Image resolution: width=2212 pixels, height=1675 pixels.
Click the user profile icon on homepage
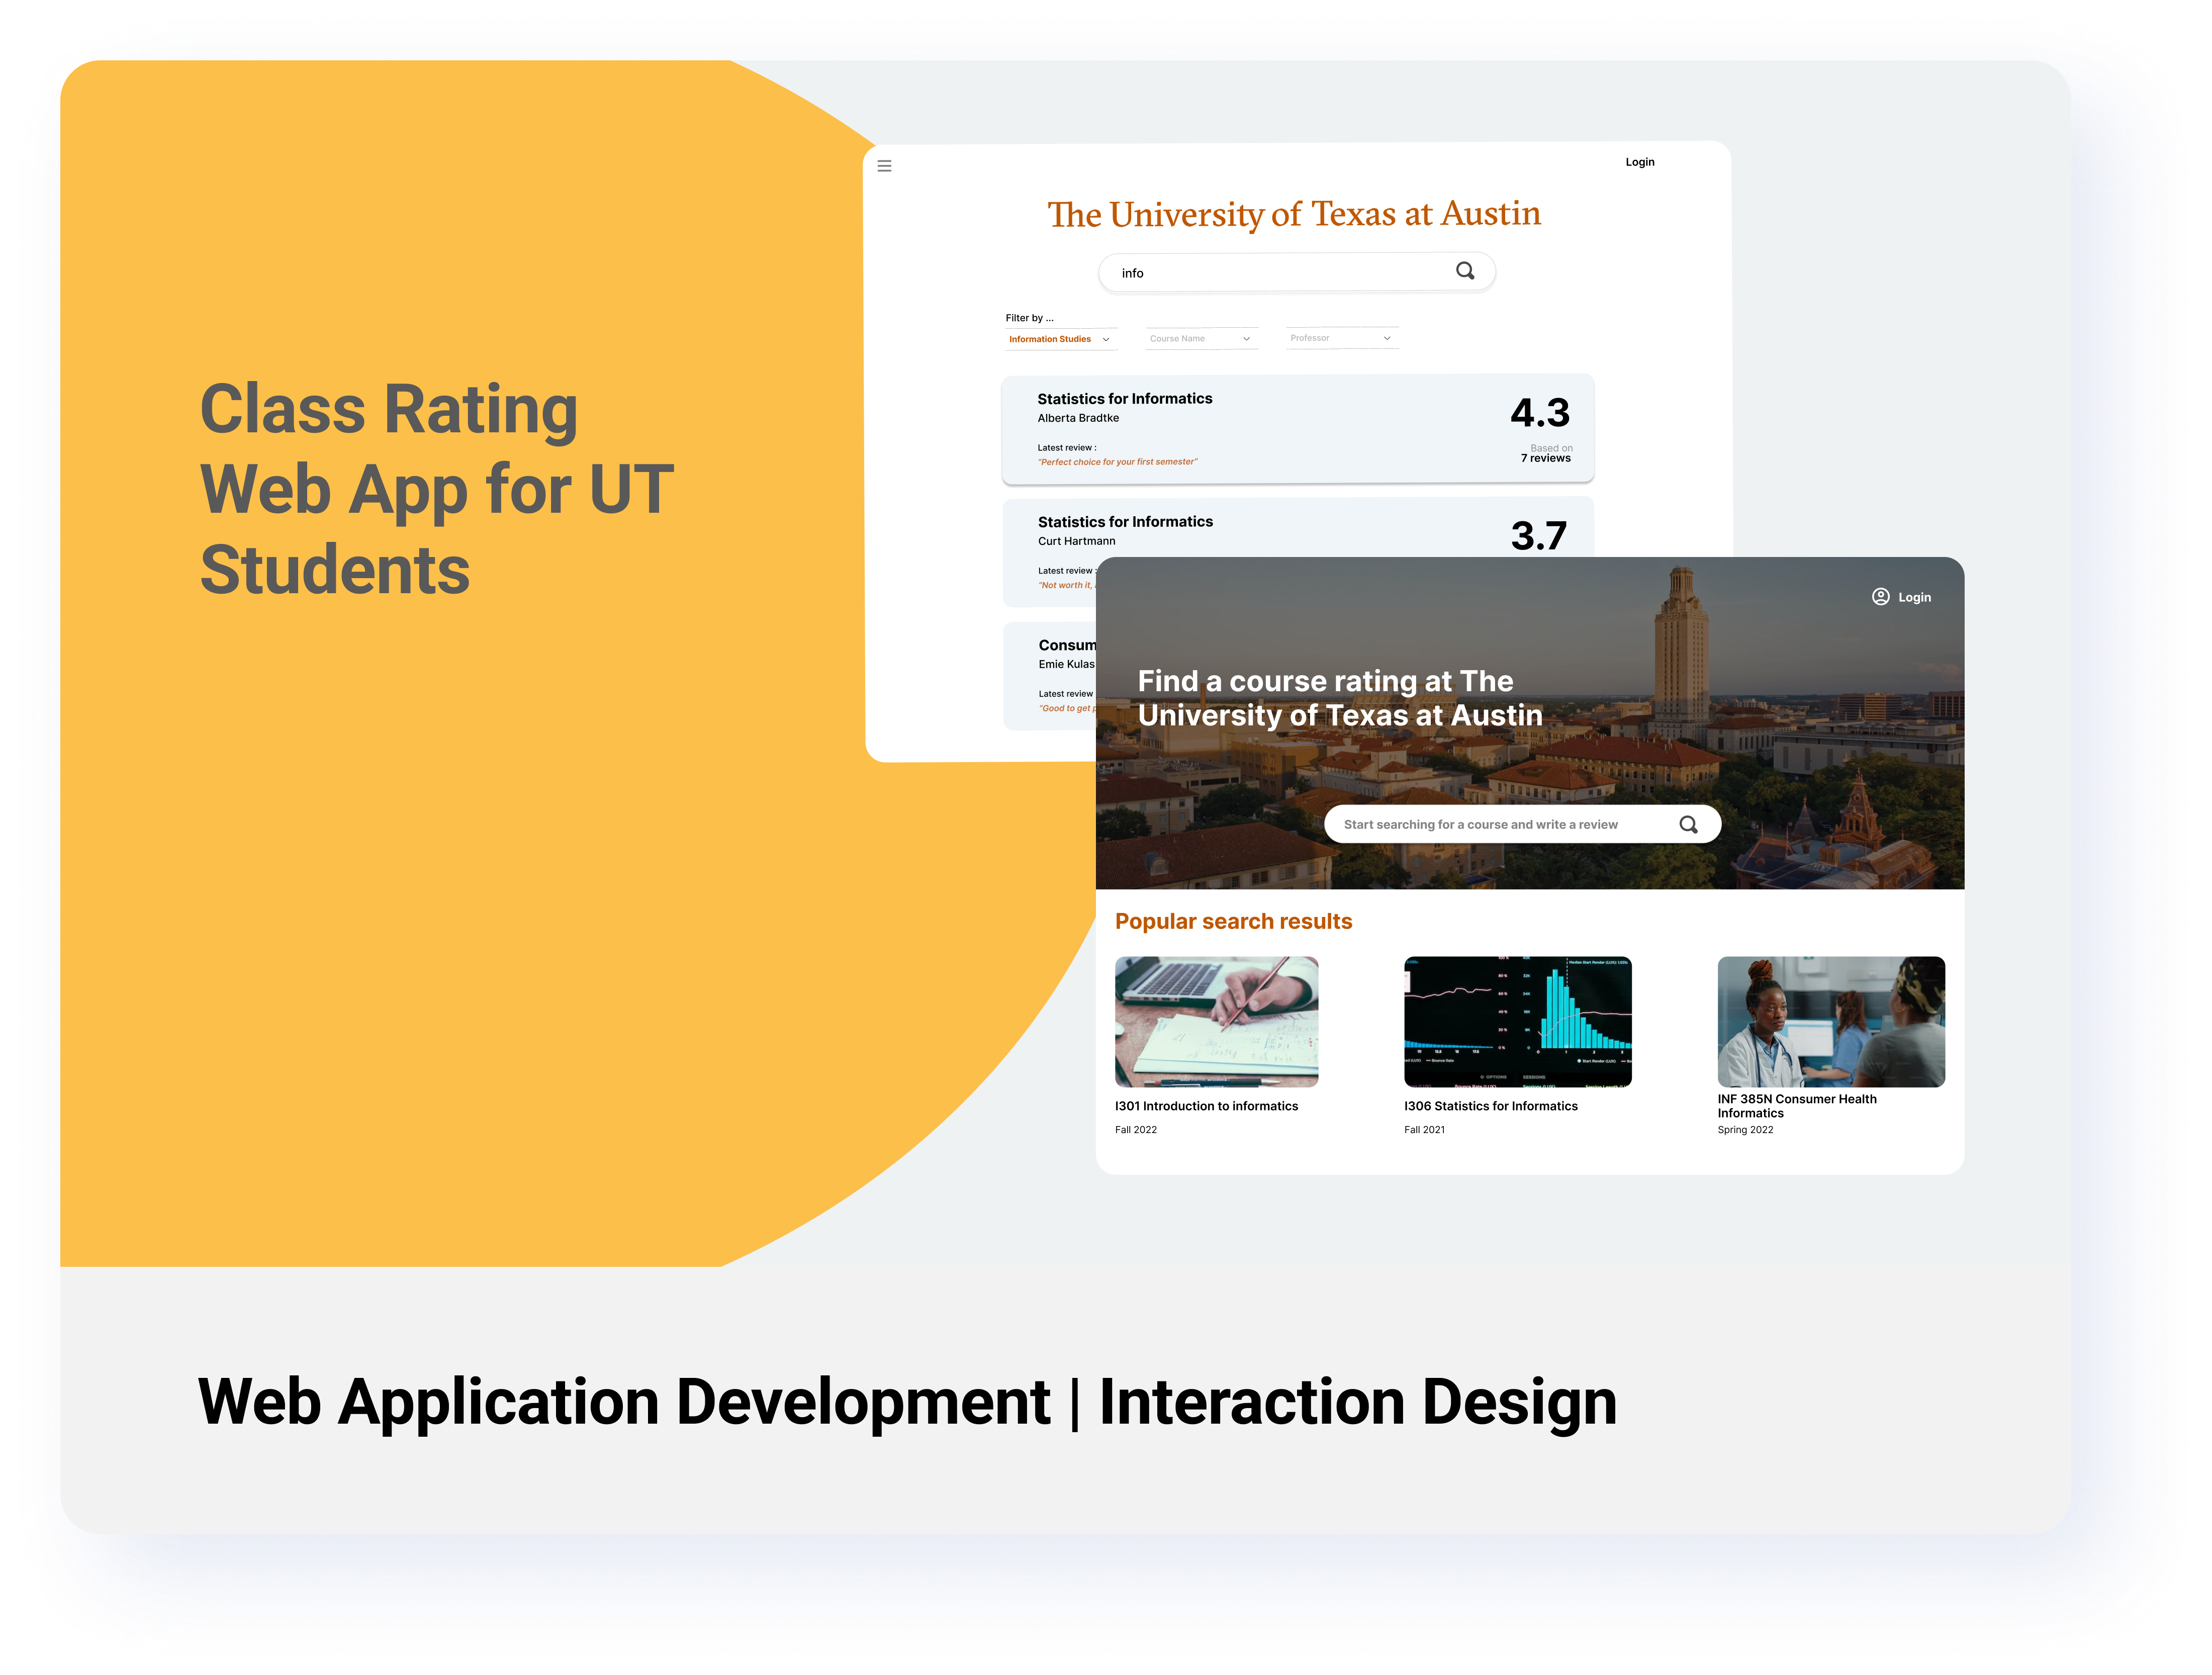coord(1880,597)
